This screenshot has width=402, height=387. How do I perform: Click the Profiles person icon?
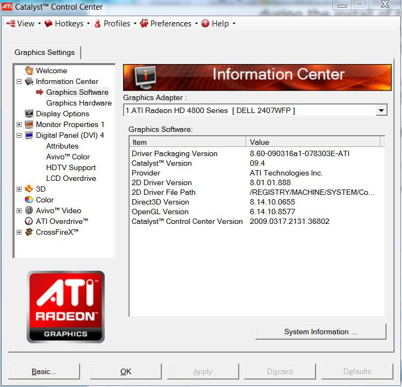(97, 24)
